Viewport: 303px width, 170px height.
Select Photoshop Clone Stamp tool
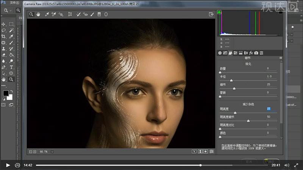pyautogui.click(x=3, y=49)
